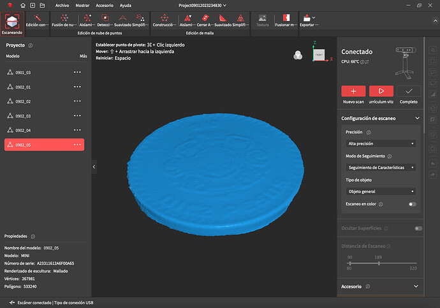This screenshot has height=308, width=440.
Task: Click the view orientation cube
Action: point(319,55)
